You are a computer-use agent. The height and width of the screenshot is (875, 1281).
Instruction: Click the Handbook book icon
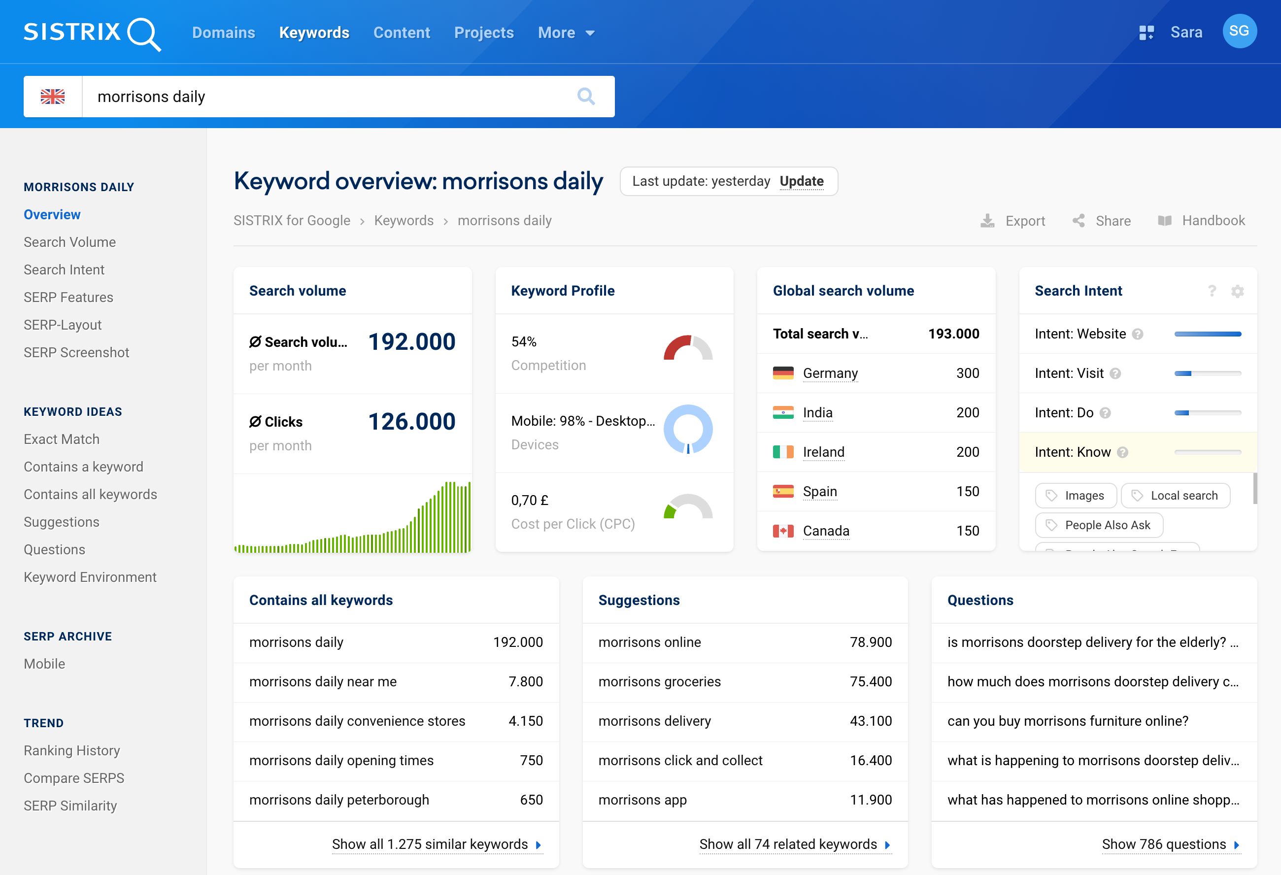(1164, 221)
